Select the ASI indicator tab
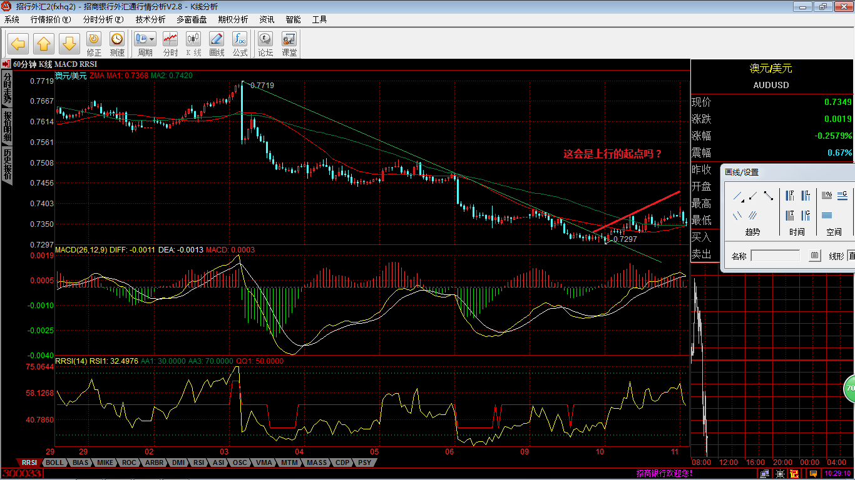The width and height of the screenshot is (855, 480). [x=218, y=462]
